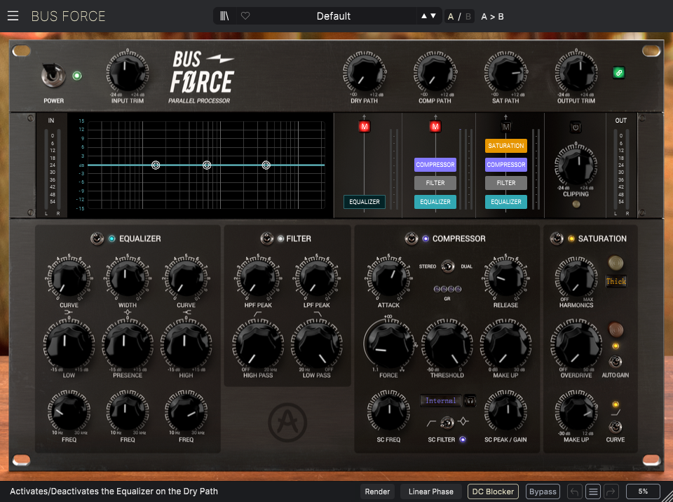The width and height of the screenshot is (673, 502).
Task: Open the edit history list icon
Action: pyautogui.click(x=593, y=491)
